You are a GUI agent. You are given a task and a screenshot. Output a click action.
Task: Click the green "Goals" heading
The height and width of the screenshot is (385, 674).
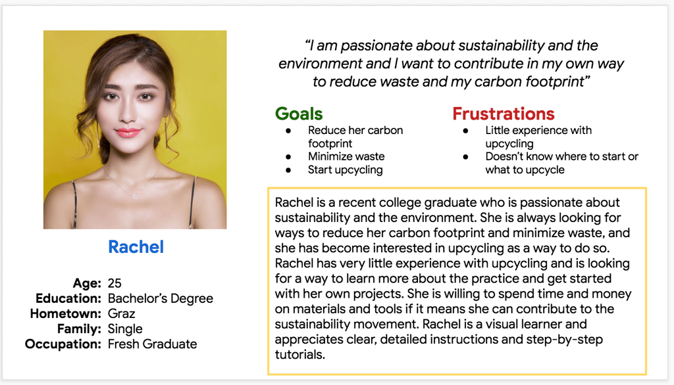pos(299,114)
